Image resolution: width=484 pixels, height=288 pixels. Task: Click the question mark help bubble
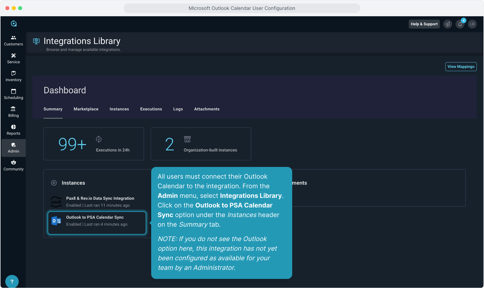click(12, 281)
